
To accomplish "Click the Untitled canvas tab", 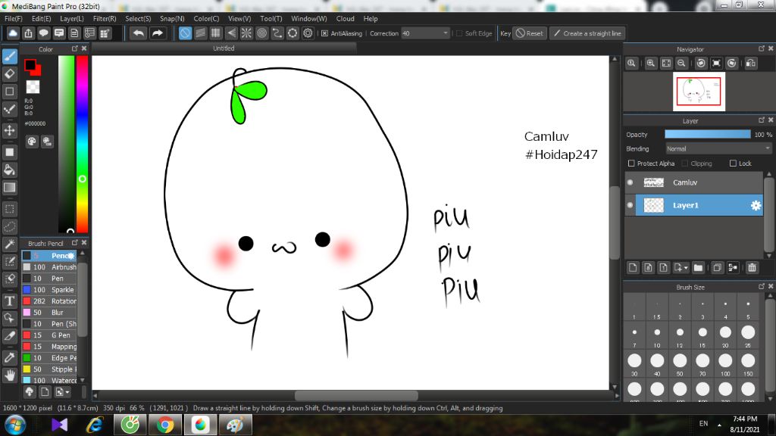I will pos(224,48).
